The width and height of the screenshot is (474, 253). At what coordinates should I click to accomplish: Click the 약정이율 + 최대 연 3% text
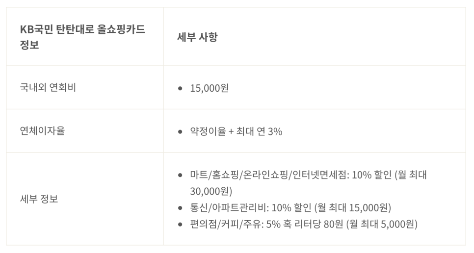pyautogui.click(x=236, y=131)
